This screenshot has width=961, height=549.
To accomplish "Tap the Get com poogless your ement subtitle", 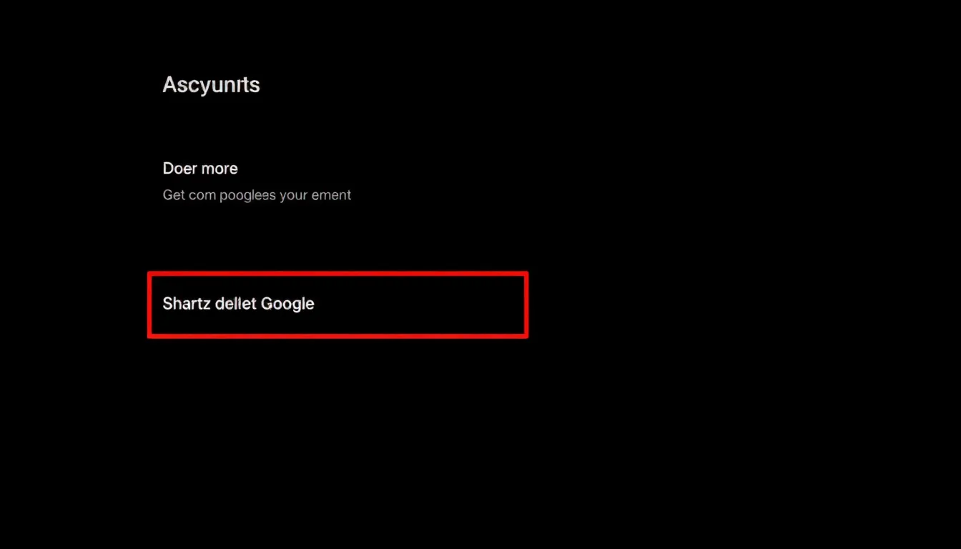I will coord(257,194).
